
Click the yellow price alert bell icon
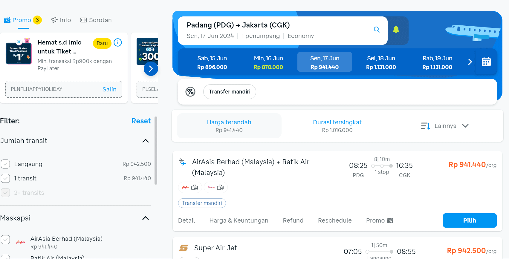tap(396, 30)
